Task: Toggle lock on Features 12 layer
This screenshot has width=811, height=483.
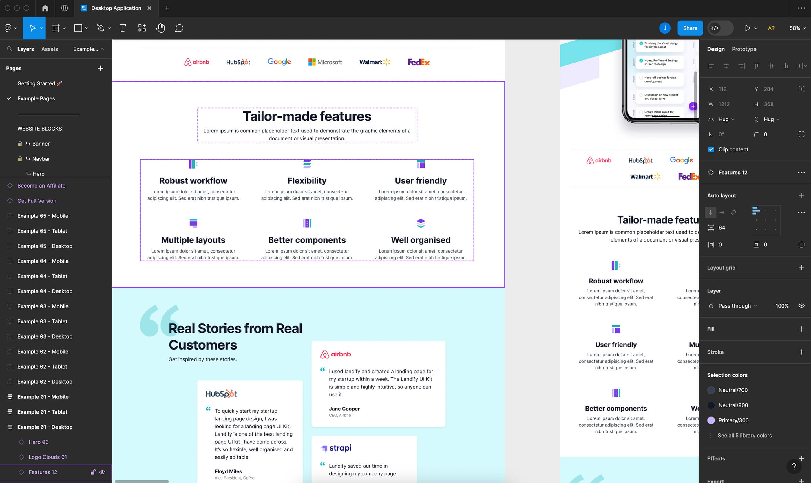Action: [x=93, y=472]
